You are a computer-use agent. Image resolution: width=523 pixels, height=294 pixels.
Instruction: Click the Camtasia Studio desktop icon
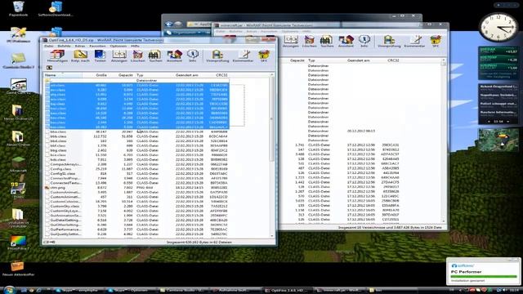[18, 60]
